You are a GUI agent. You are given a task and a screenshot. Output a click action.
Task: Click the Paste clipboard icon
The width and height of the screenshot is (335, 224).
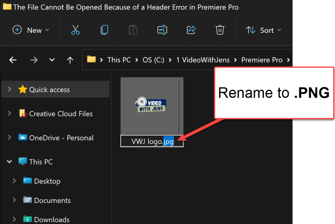[133, 30]
